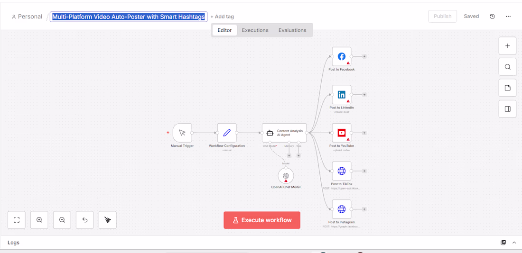Click the YouTube node warning triangle
The width and height of the screenshot is (522, 253).
(348, 139)
